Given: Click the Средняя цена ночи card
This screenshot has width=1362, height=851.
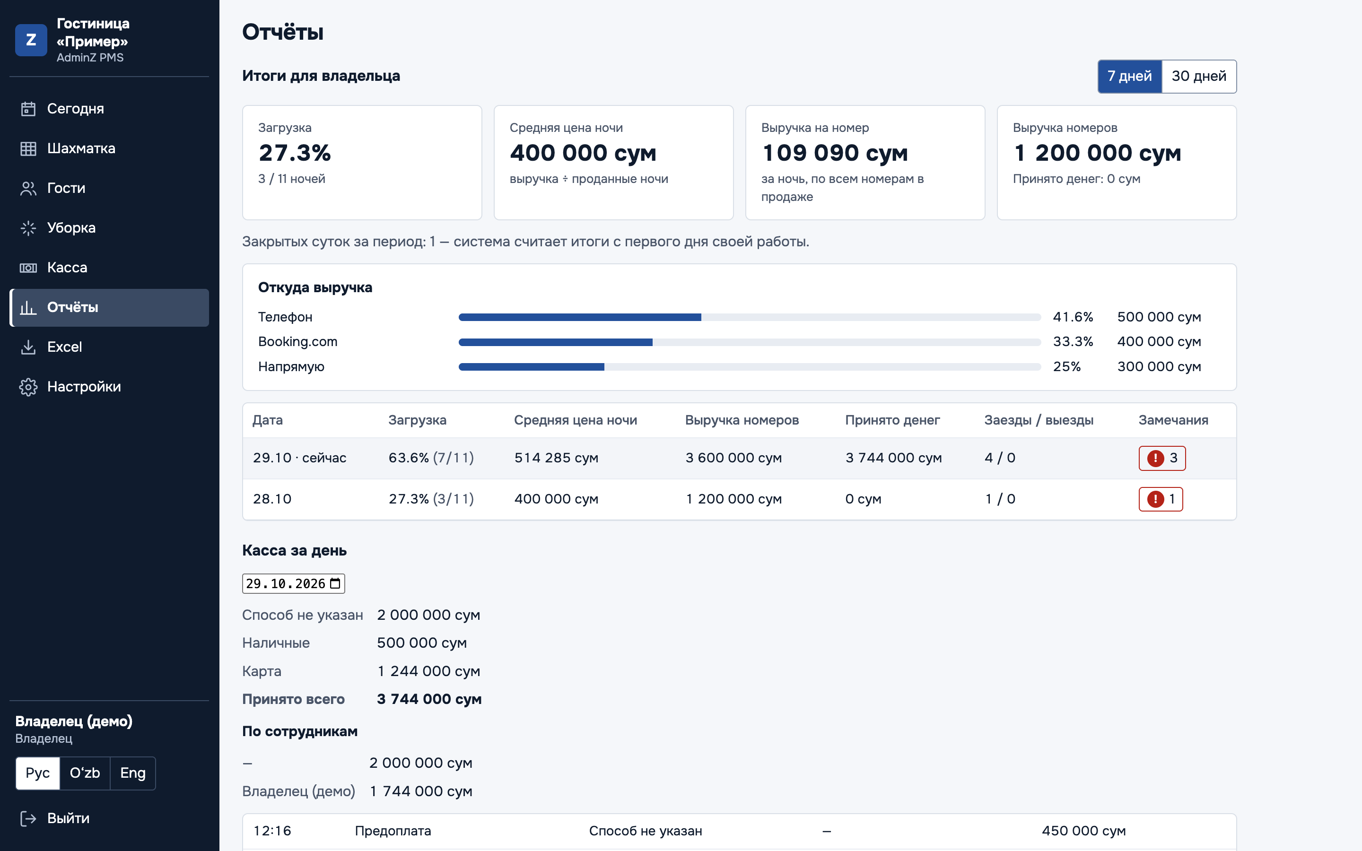Looking at the screenshot, I should 613,163.
